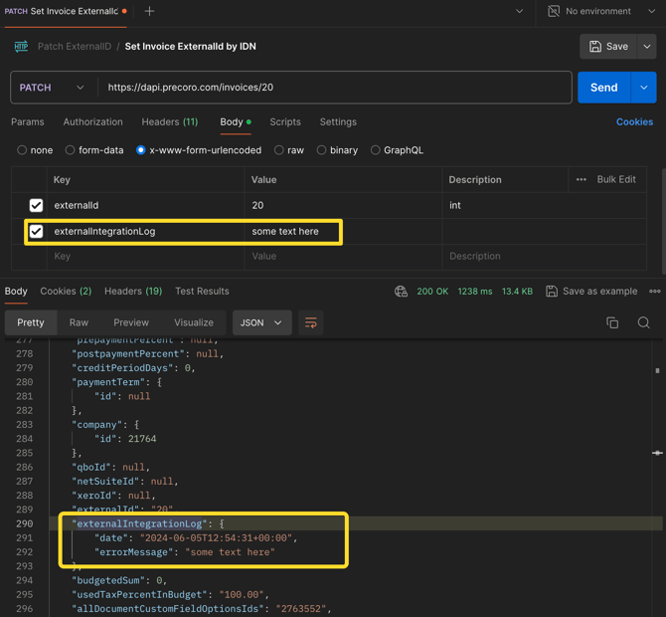
Task: Click the search icon in response panel
Action: click(643, 322)
